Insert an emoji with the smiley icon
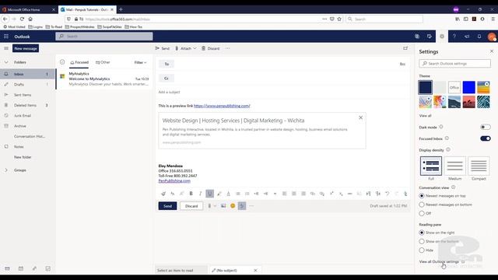Screen dimensions: 498x280 point(233,205)
